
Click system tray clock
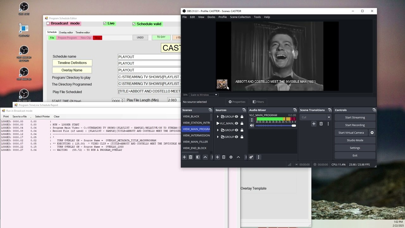pos(398,224)
